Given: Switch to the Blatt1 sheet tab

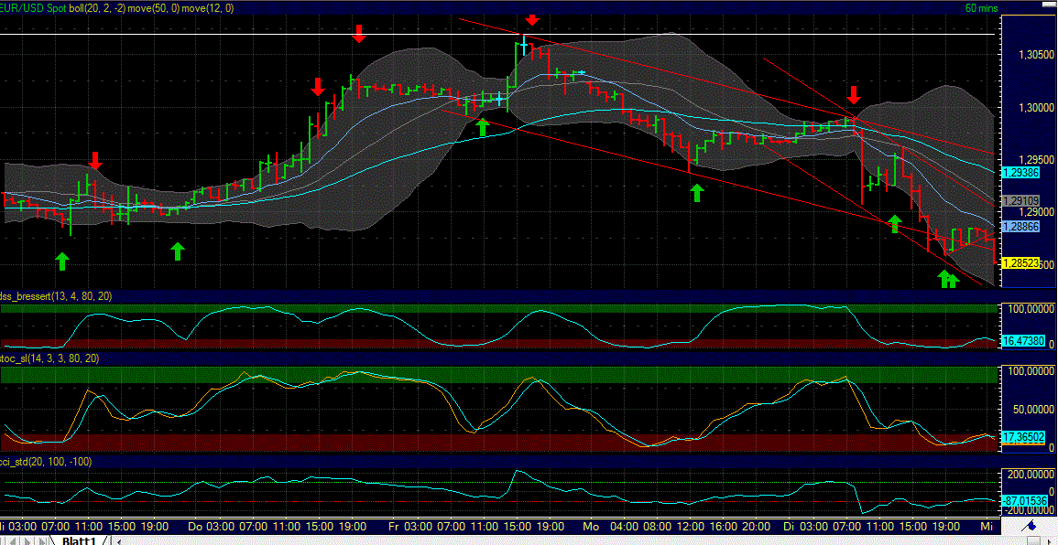Looking at the screenshot, I should 78,540.
